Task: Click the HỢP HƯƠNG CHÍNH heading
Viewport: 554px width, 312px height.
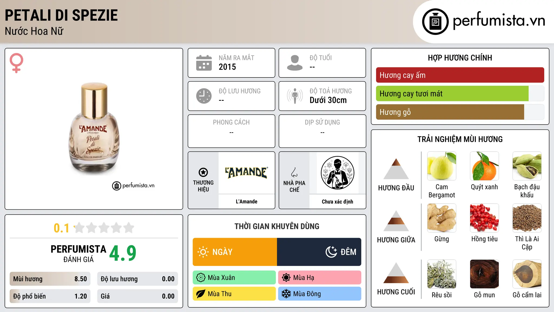Action: coord(460,58)
